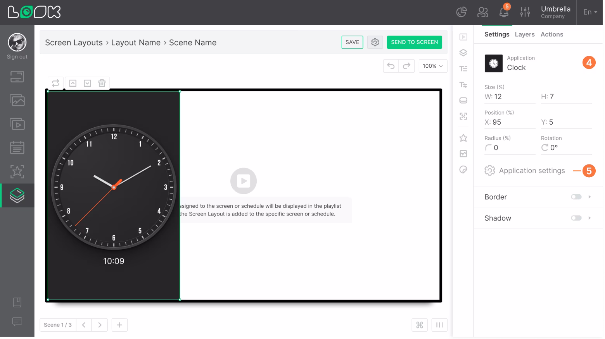Switch to Layers tab

click(525, 34)
